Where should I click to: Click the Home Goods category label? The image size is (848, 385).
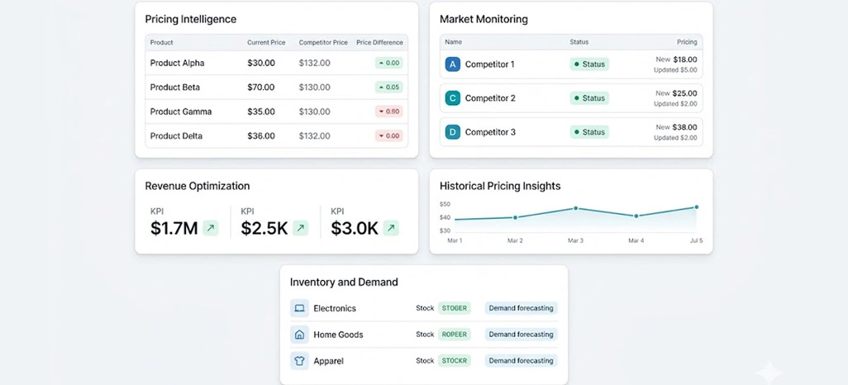(339, 335)
